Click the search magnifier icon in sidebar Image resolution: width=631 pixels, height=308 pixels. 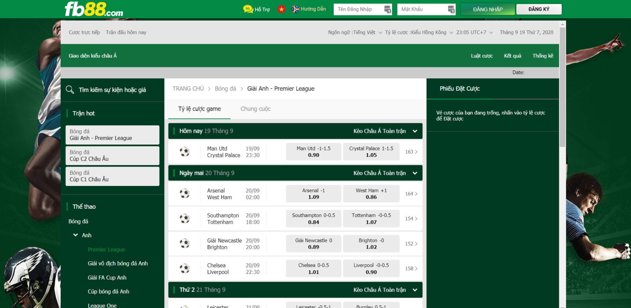coord(70,90)
